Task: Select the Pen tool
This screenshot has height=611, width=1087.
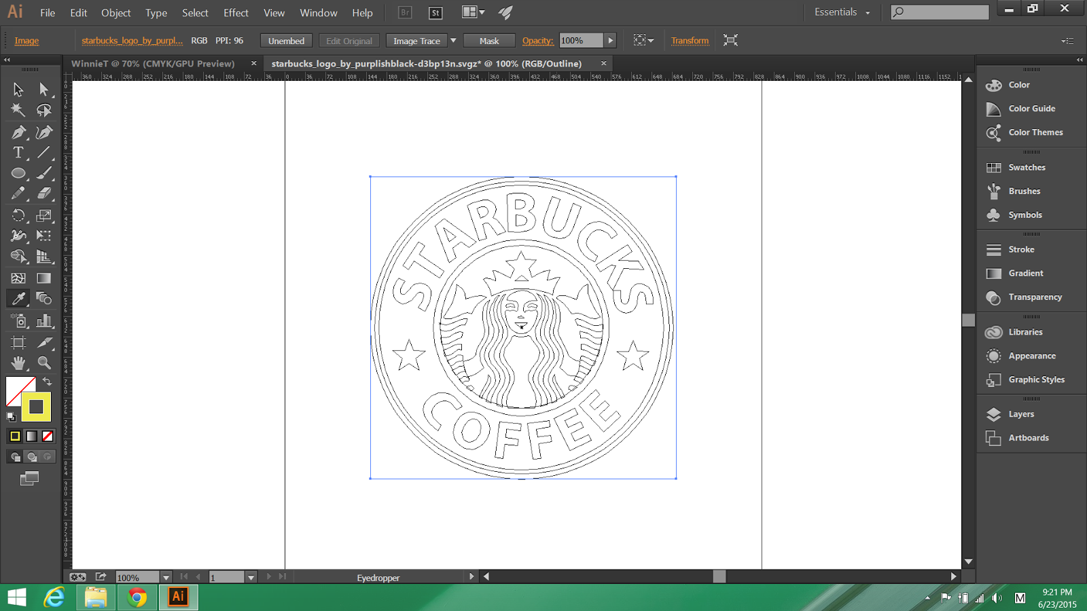Action: [18, 132]
